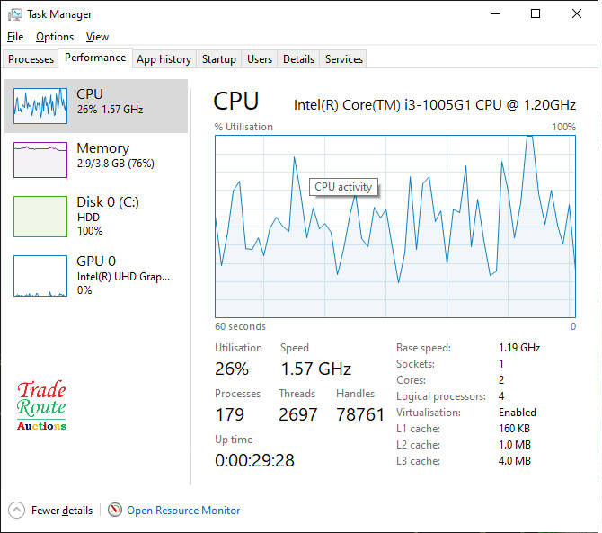This screenshot has width=602, height=533.
Task: Switch to the Processes tab
Action: point(31,59)
